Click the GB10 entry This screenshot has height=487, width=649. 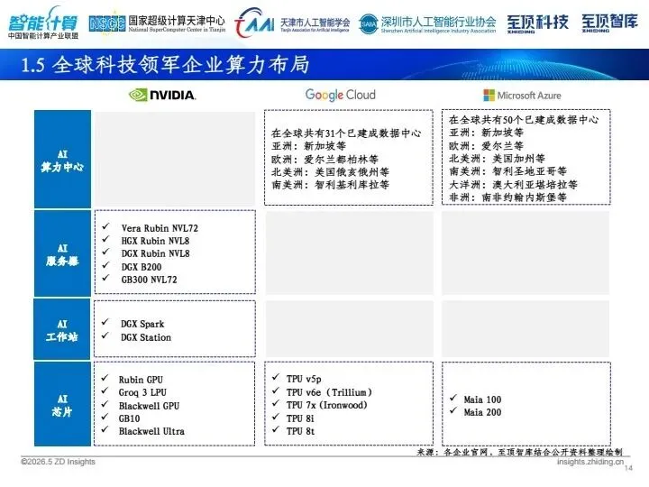129,418
